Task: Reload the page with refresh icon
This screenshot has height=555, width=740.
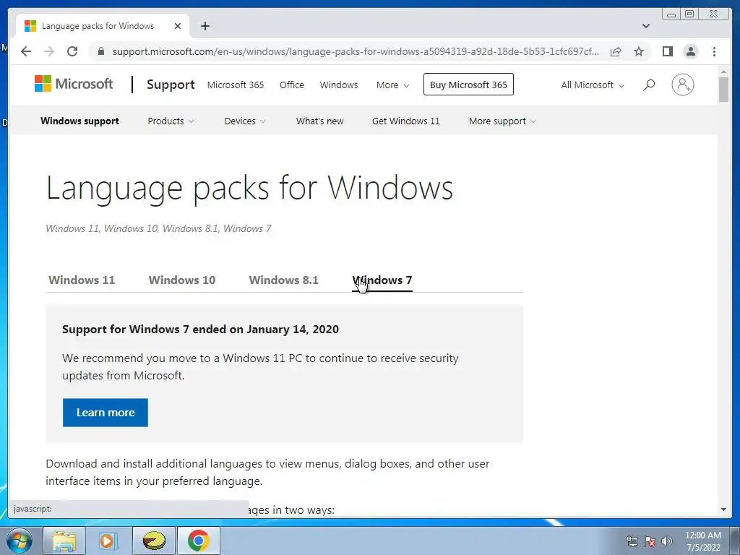Action: coord(72,51)
